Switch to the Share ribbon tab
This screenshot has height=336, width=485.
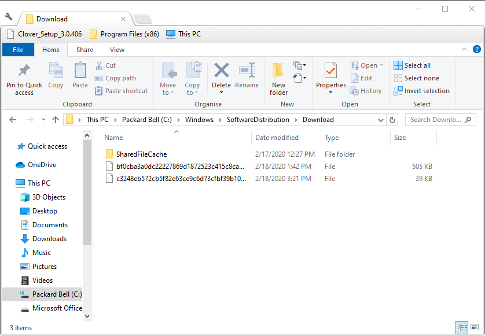tap(84, 50)
